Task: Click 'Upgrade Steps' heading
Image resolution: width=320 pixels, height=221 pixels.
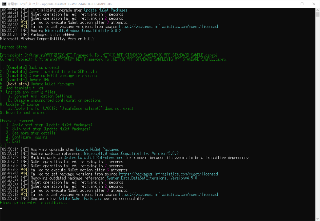Action: coord(14,47)
